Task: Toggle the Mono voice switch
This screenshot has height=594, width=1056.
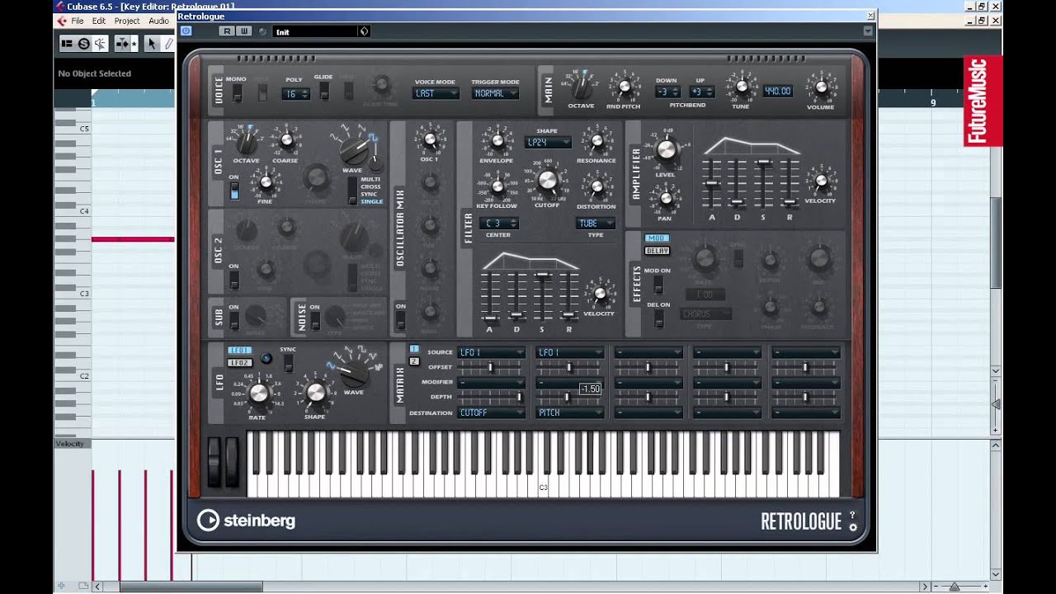Action: [x=237, y=93]
